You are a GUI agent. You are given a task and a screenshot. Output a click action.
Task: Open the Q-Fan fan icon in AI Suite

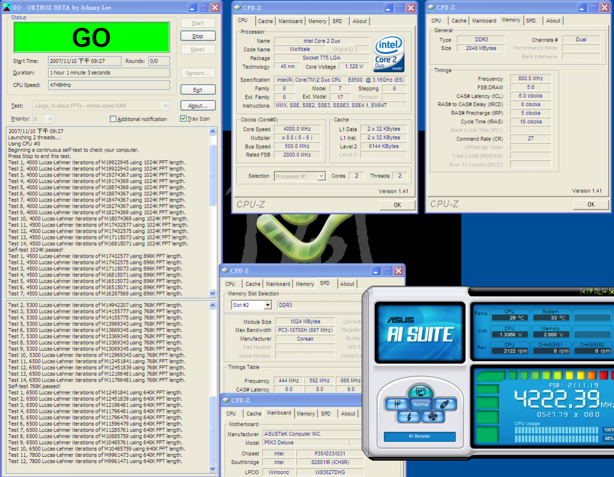tap(433, 417)
